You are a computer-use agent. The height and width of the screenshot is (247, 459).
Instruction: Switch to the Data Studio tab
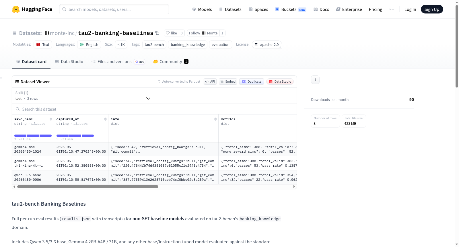(69, 61)
